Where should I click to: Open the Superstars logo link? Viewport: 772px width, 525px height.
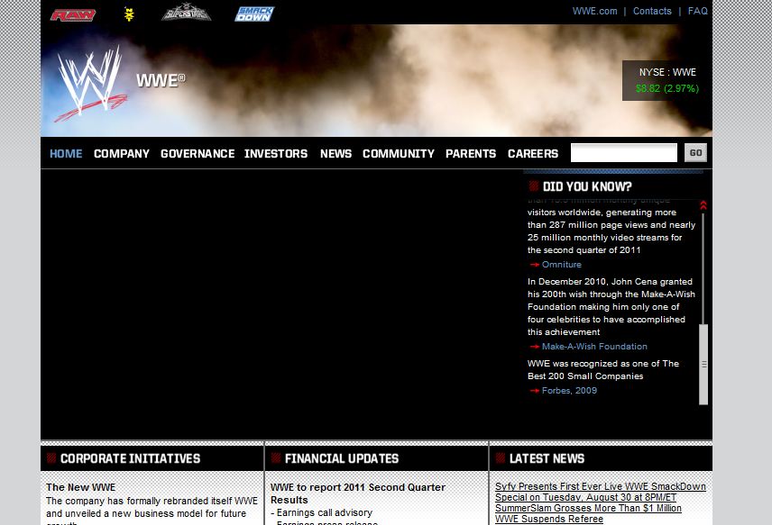(x=187, y=13)
